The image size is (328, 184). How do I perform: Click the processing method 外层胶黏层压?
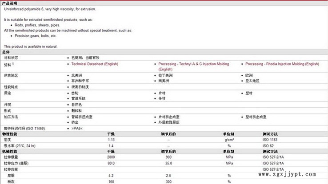(x=169, y=122)
